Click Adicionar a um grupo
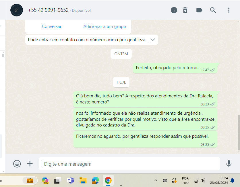The image size is (240, 187). (x=104, y=27)
